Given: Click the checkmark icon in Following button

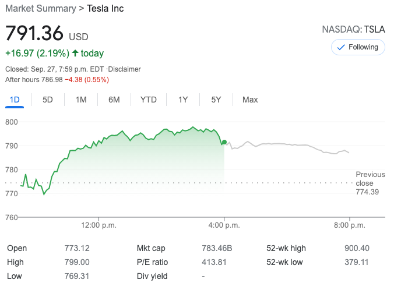Looking at the screenshot, I should coord(341,48).
